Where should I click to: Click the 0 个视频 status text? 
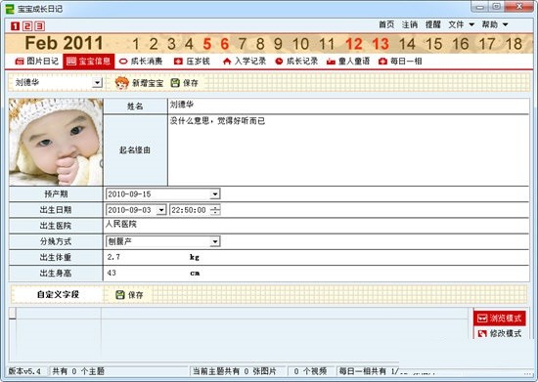(x=310, y=371)
